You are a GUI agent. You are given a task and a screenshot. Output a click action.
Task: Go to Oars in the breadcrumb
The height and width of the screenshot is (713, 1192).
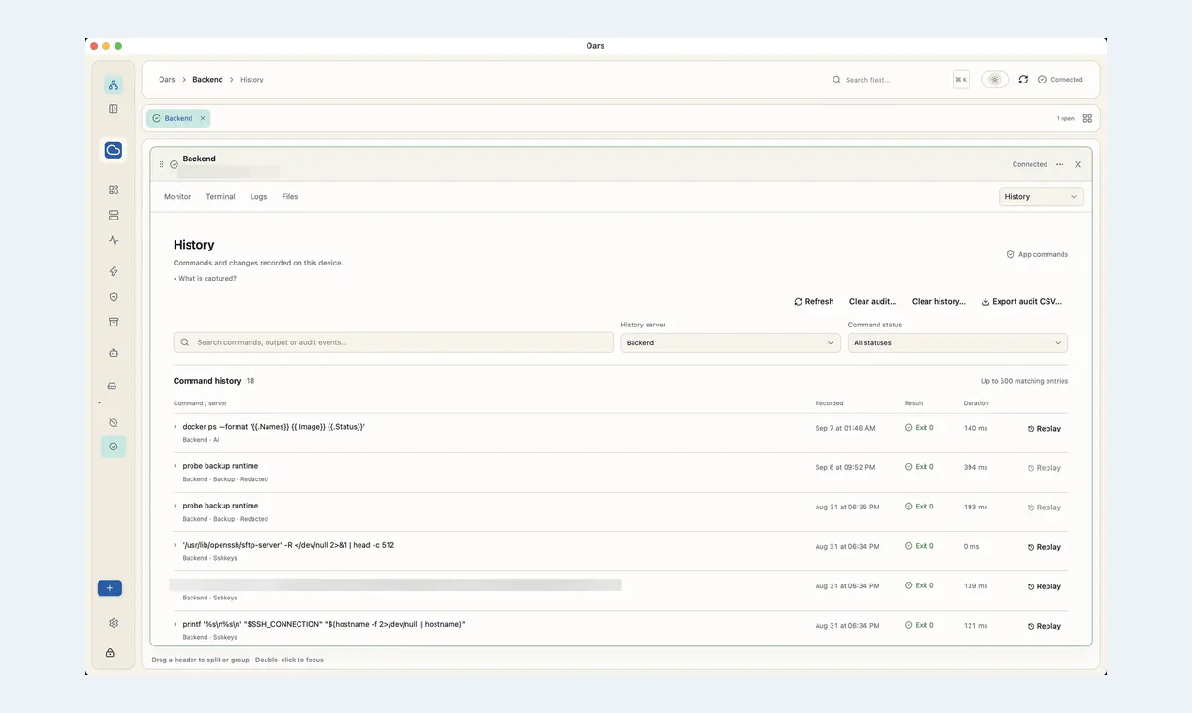click(x=167, y=80)
